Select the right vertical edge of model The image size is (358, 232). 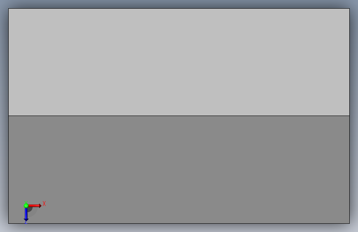coord(350,116)
